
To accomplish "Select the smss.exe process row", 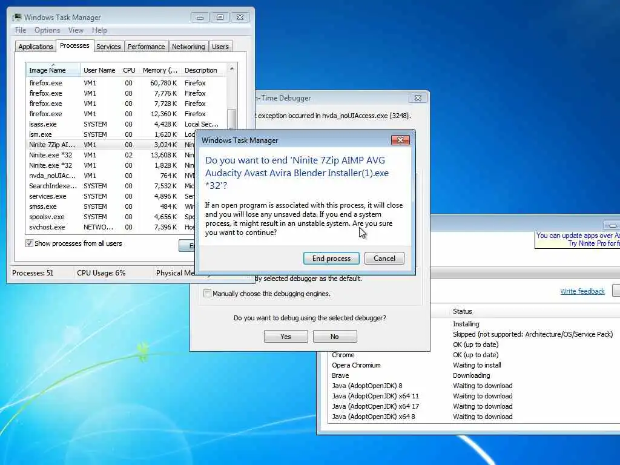I will coord(111,206).
